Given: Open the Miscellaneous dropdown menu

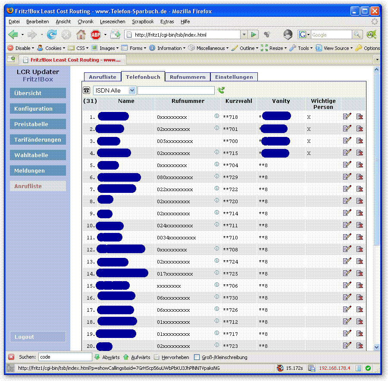Looking at the screenshot, I should tap(208, 48).
